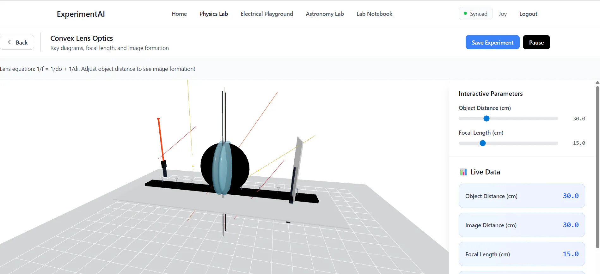Pause the simulation

[x=536, y=42]
